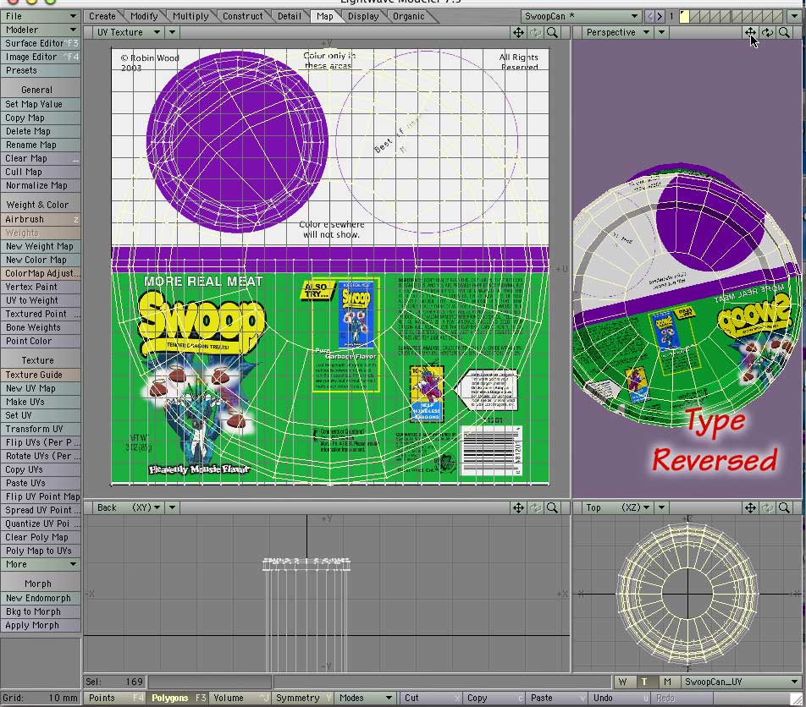
Task: Toggle the Texture Guide tool
Action: 41,375
